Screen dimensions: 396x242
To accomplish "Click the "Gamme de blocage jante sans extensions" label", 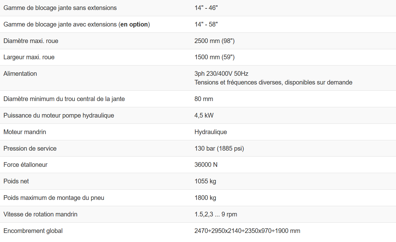I will [x=60, y=8].
